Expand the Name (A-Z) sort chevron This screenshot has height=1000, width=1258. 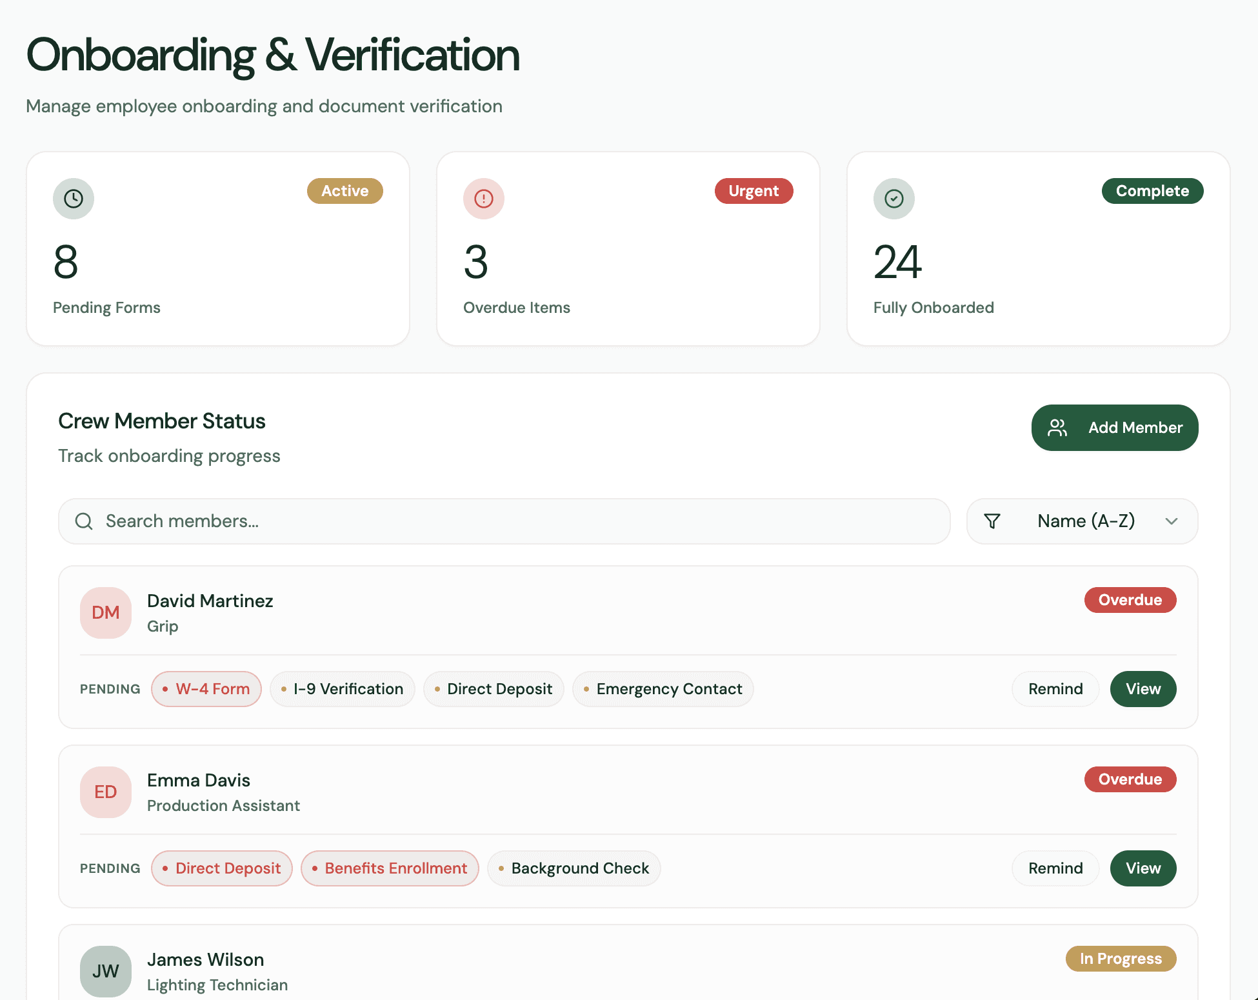pyautogui.click(x=1172, y=521)
